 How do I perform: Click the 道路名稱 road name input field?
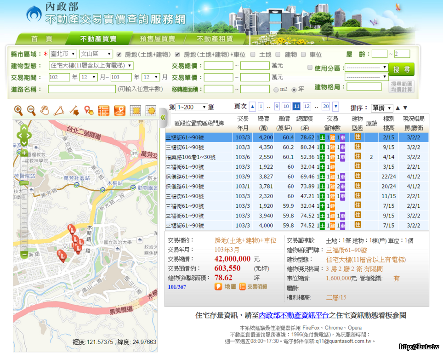[x=81, y=89]
